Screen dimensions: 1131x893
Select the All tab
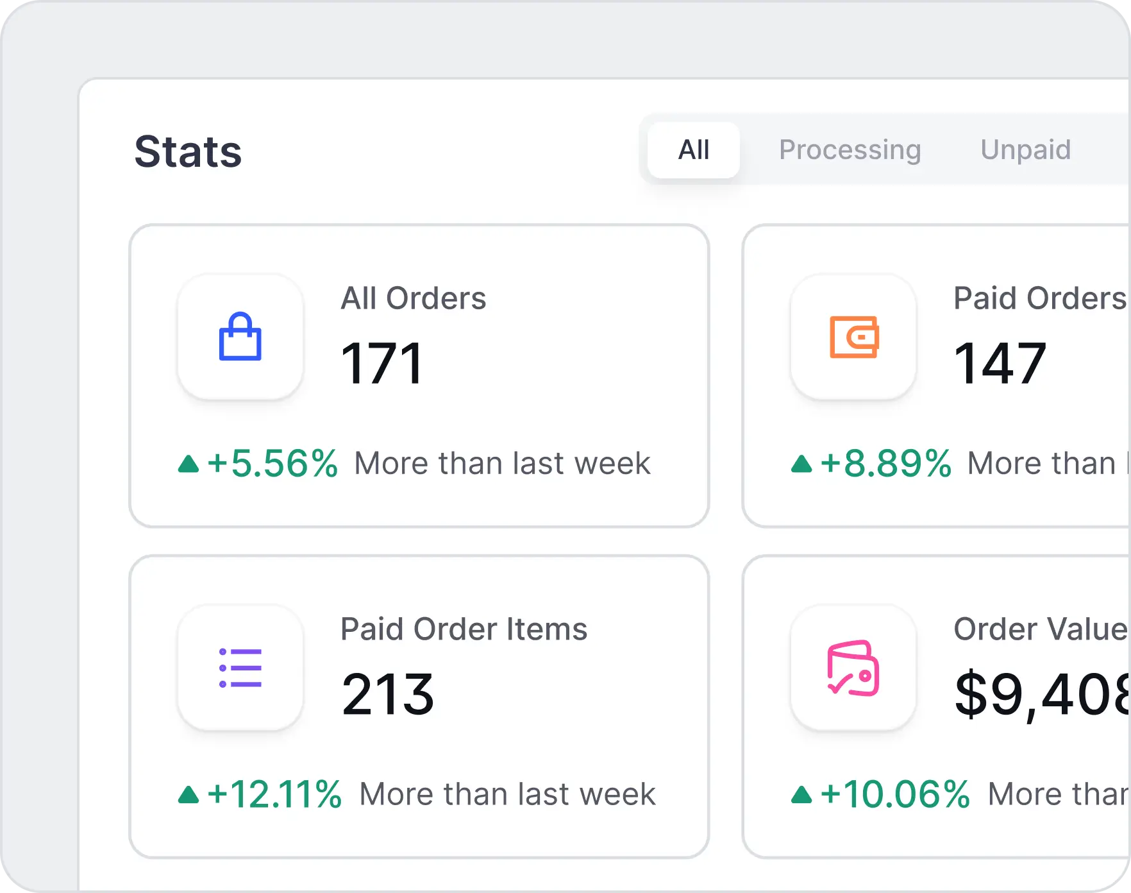click(x=694, y=150)
